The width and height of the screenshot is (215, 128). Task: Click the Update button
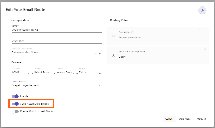tap(201, 119)
